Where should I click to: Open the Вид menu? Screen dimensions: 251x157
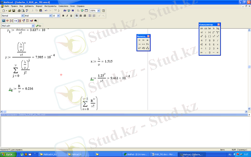pos(21,6)
